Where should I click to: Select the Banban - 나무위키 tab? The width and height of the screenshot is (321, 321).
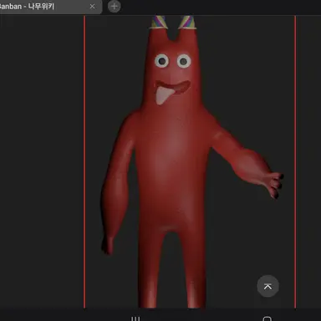pyautogui.click(x=50, y=7)
